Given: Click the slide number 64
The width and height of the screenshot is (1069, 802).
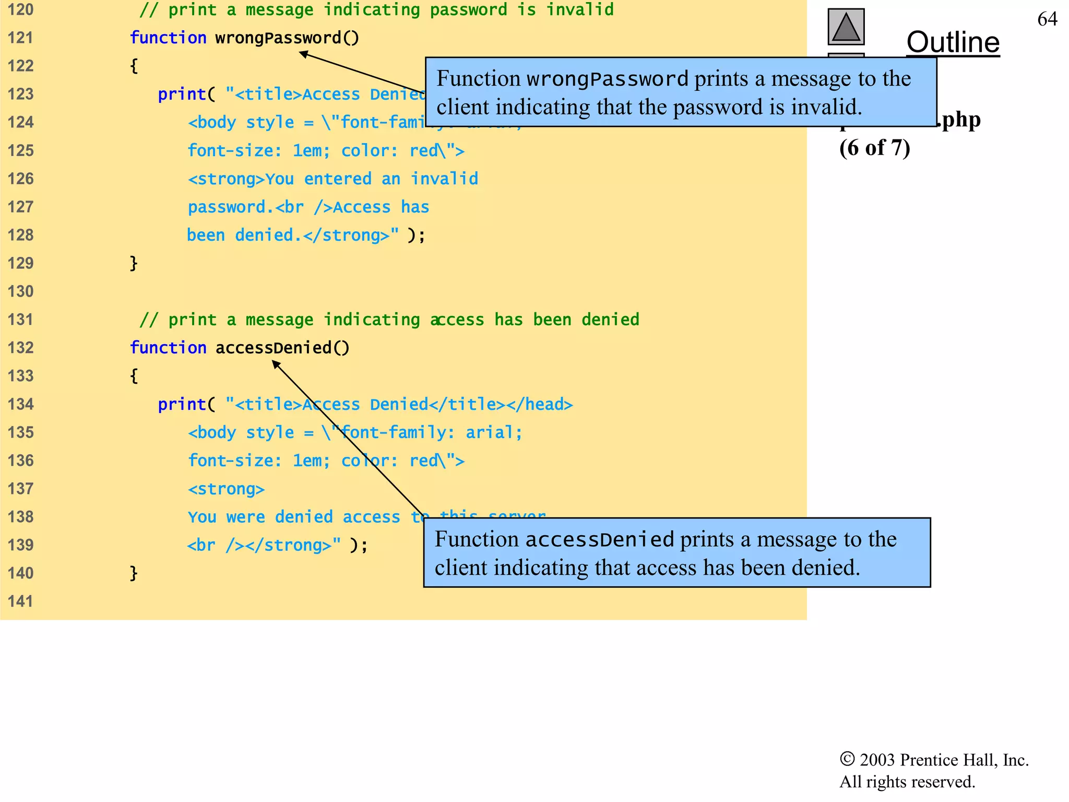Looking at the screenshot, I should [x=1047, y=19].
